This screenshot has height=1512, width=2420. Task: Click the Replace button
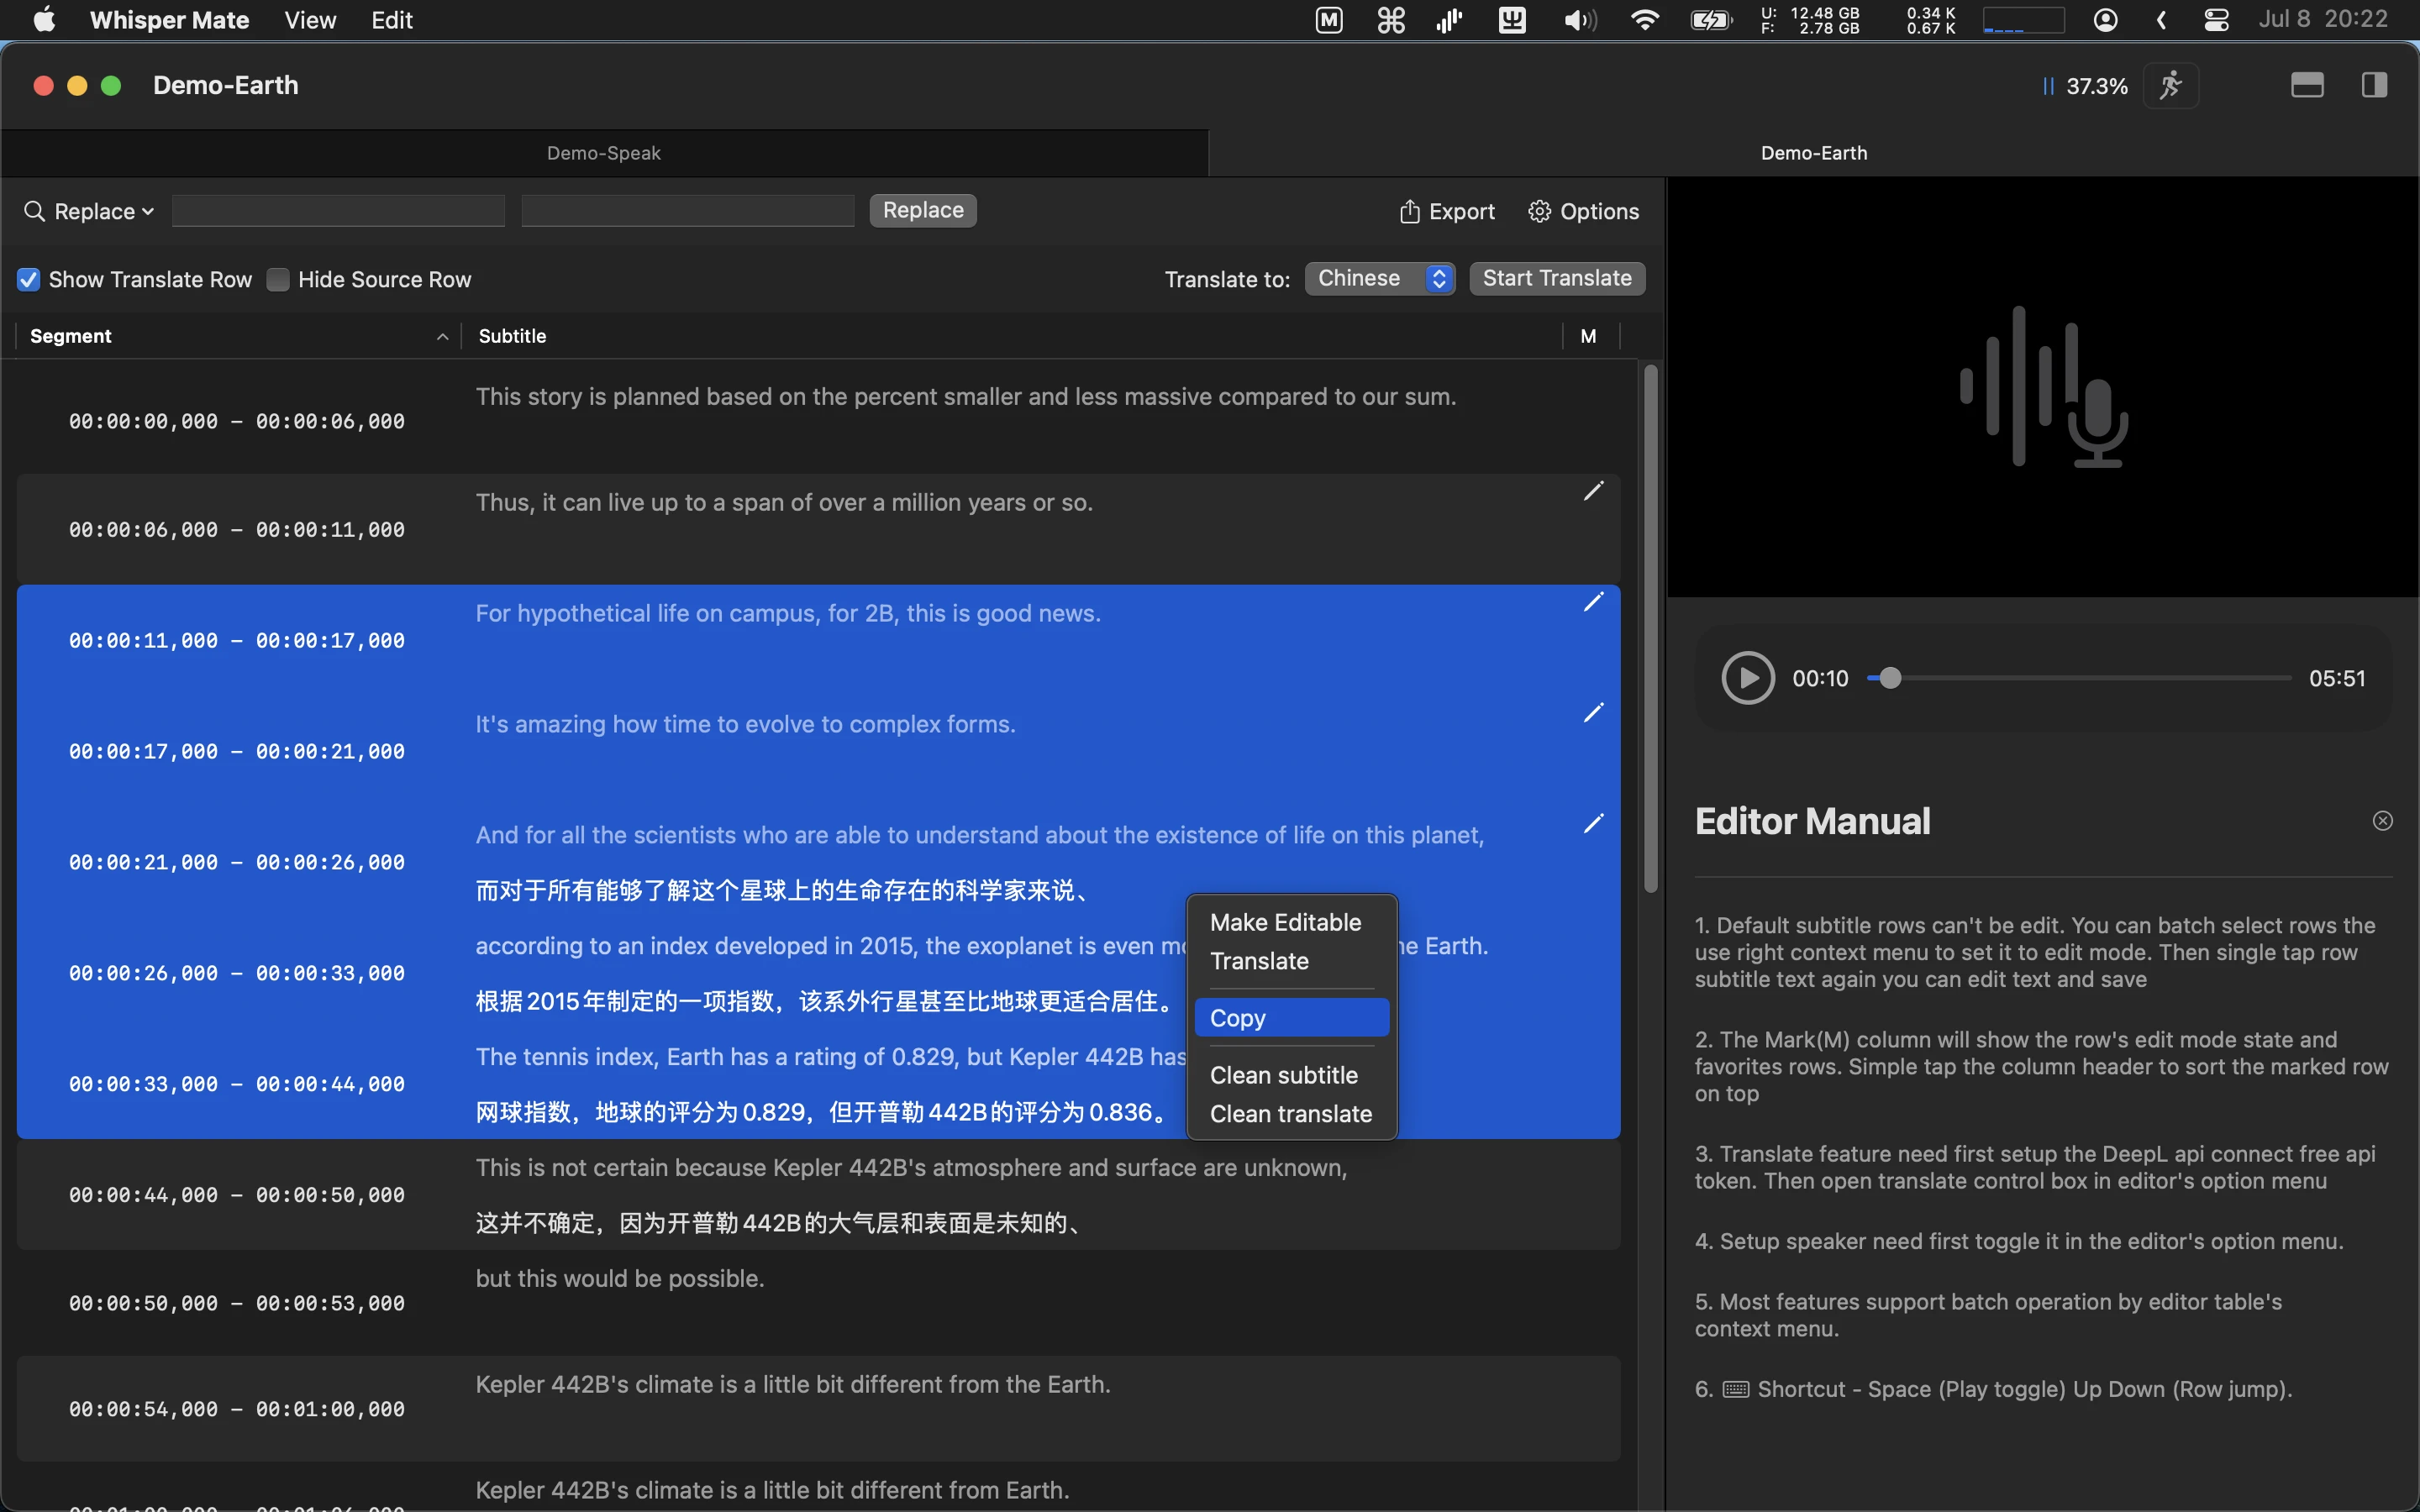(x=923, y=210)
